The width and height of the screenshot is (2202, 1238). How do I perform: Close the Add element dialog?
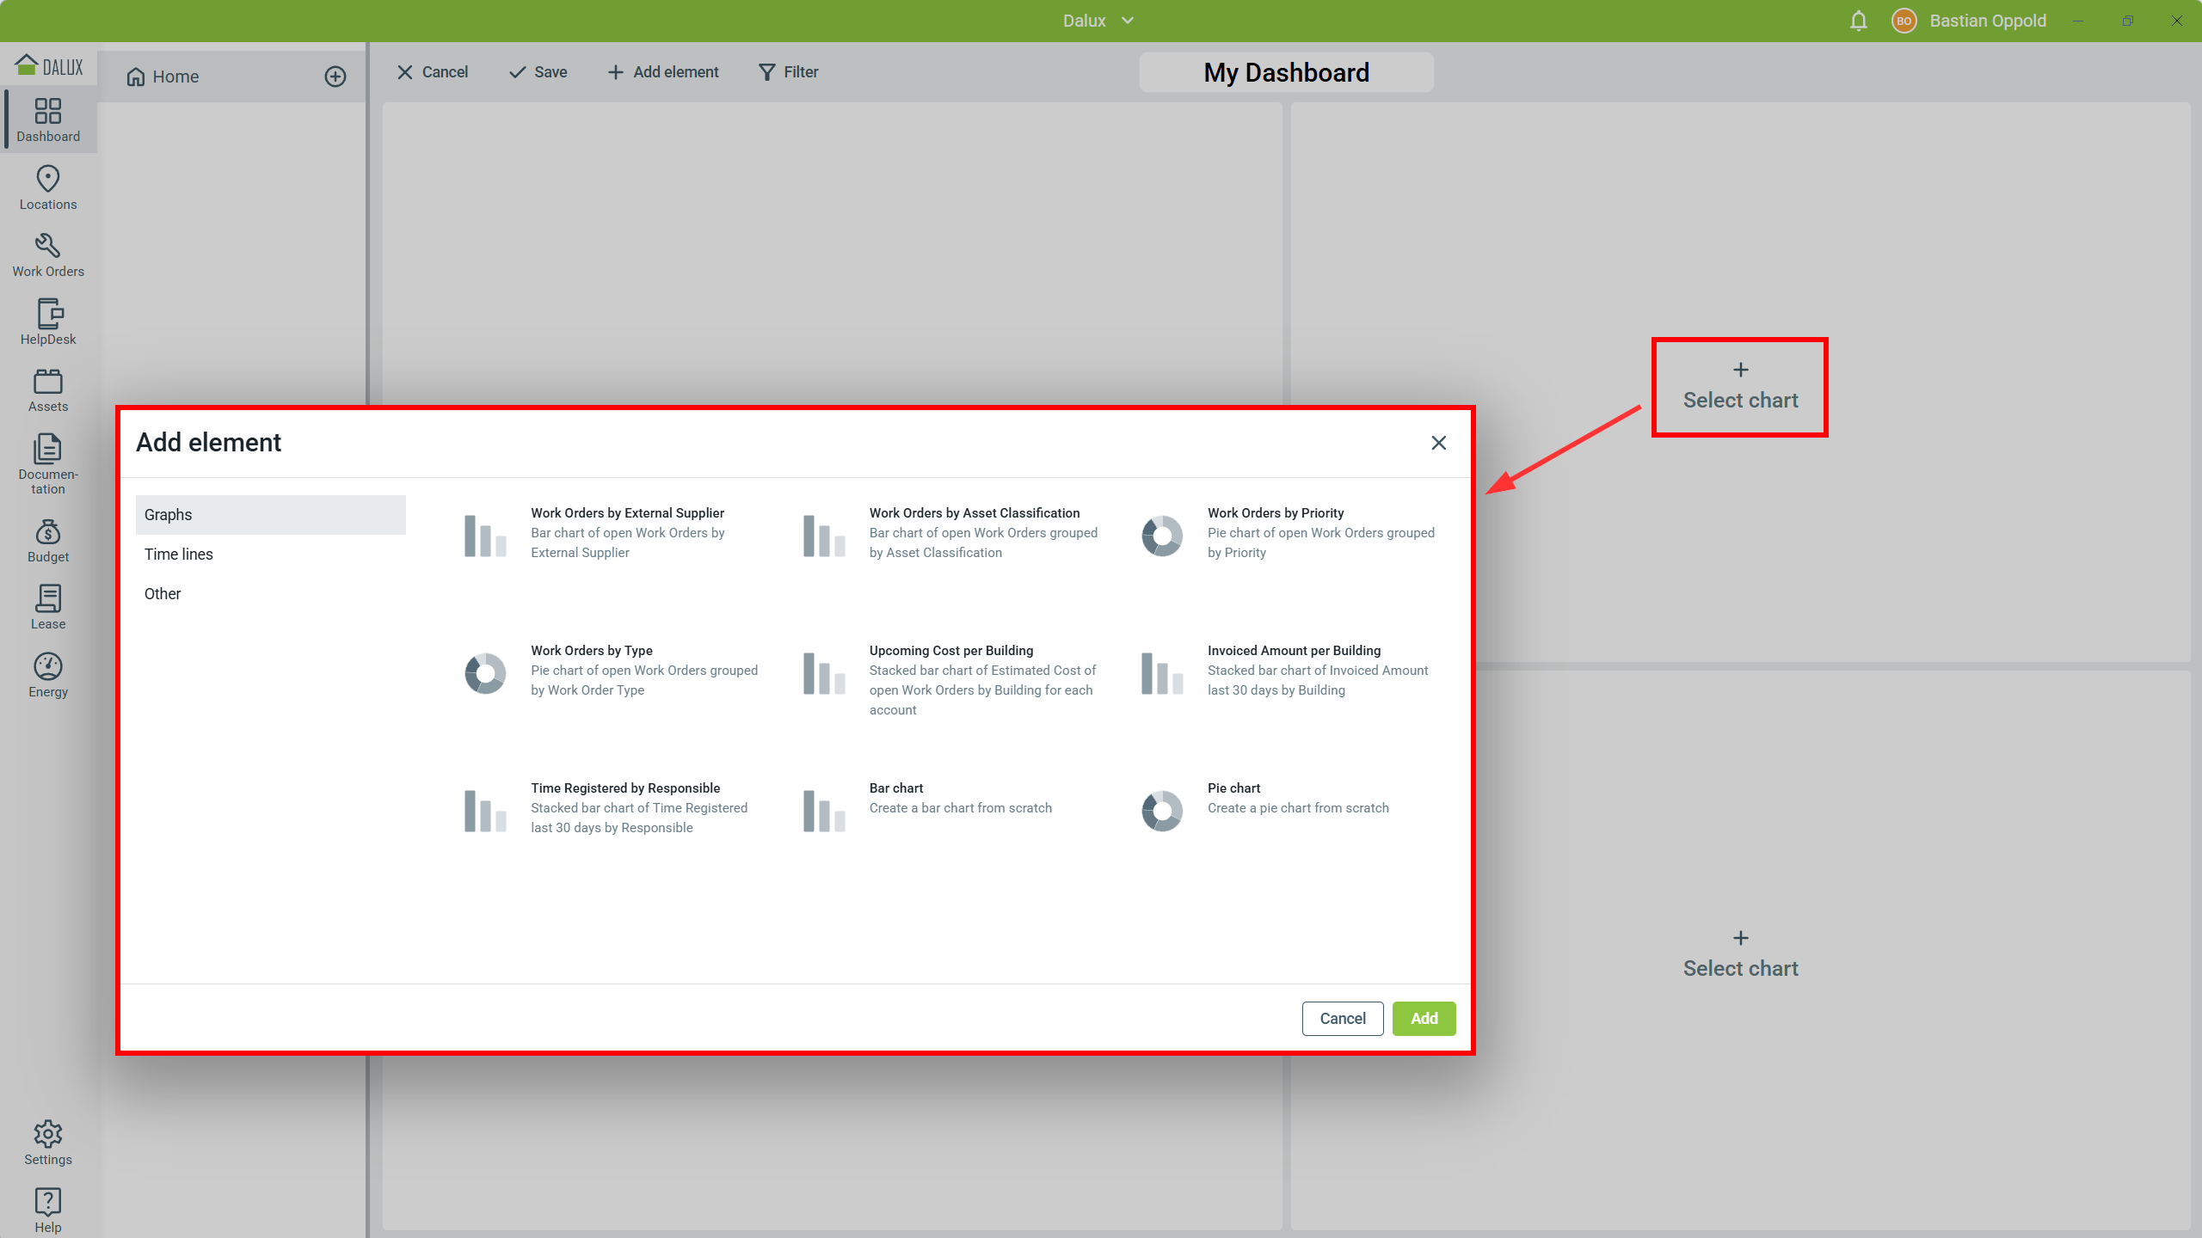[x=1438, y=443]
